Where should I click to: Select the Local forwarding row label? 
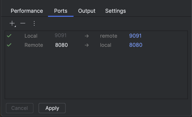point(31,36)
